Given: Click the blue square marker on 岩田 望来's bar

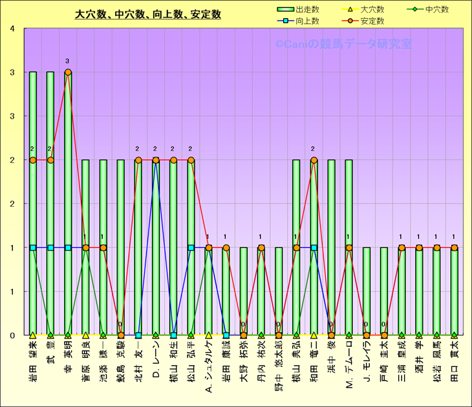Looking at the screenshot, I should click(33, 247).
